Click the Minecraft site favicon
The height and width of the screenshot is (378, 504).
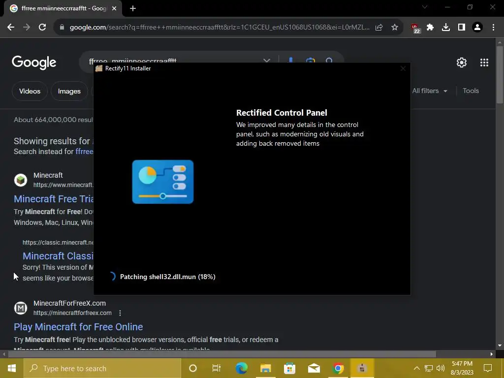(21, 180)
